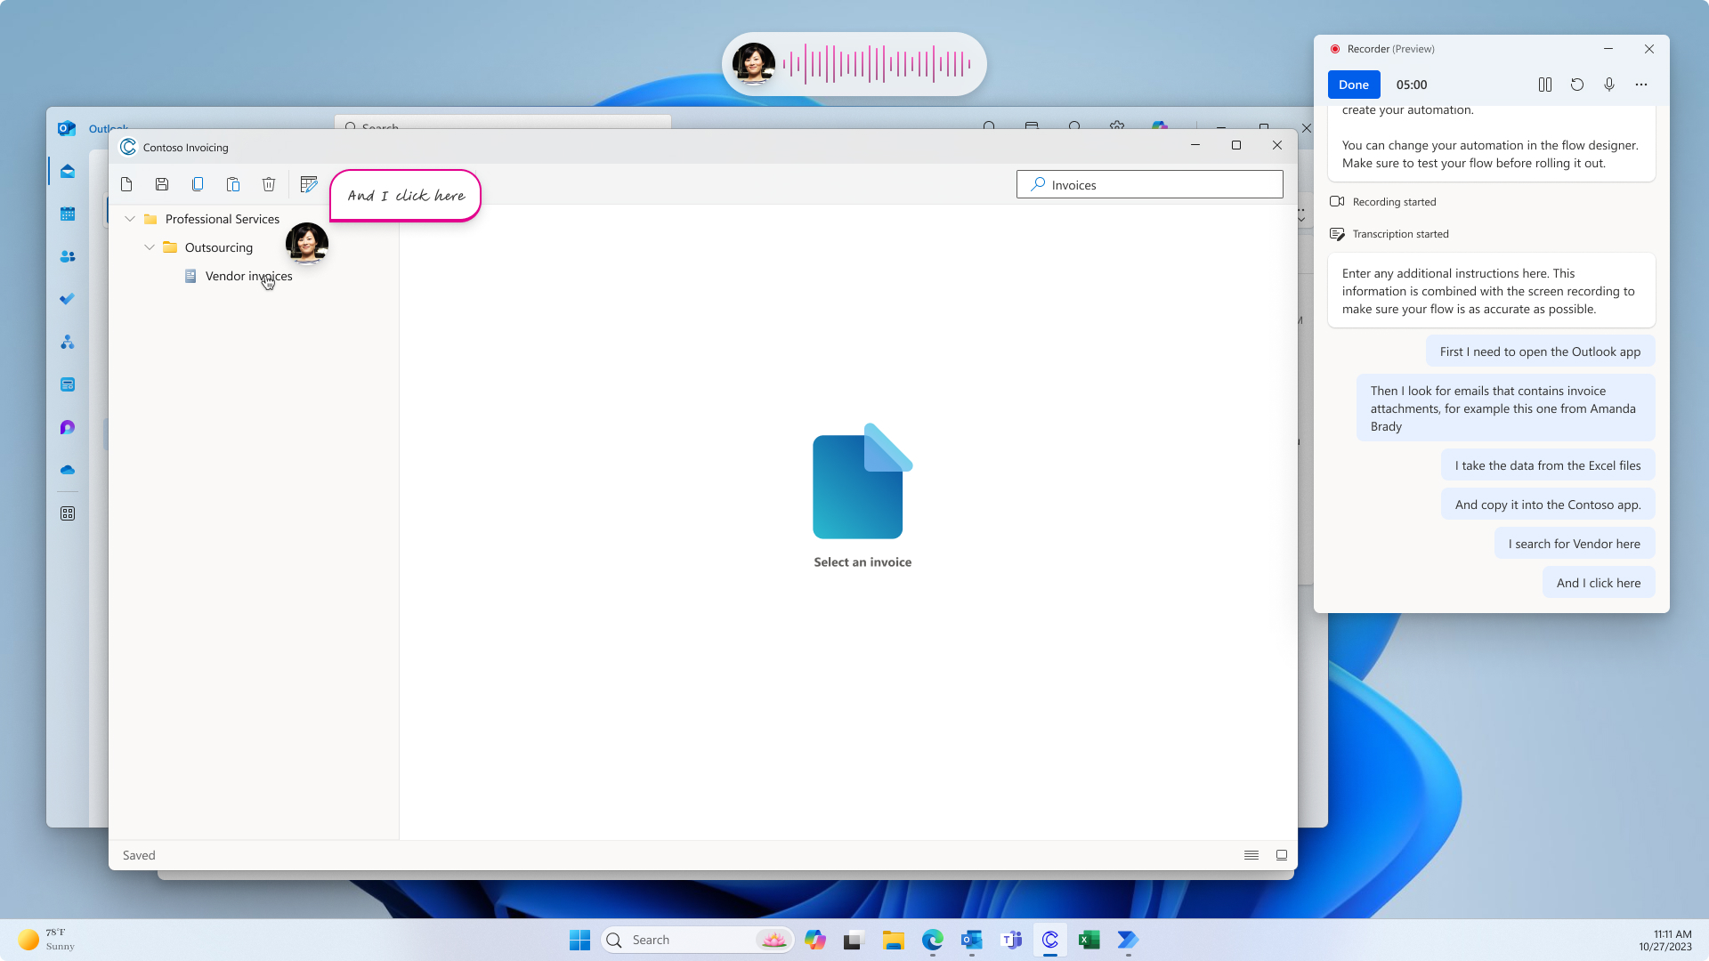
Task: Collapse the Outsourcing folder
Action: (x=150, y=247)
